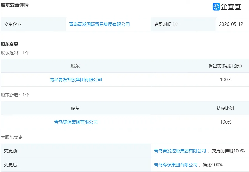
Task: Click 100% in the 青岛综保集团 row
Action: click(x=226, y=122)
